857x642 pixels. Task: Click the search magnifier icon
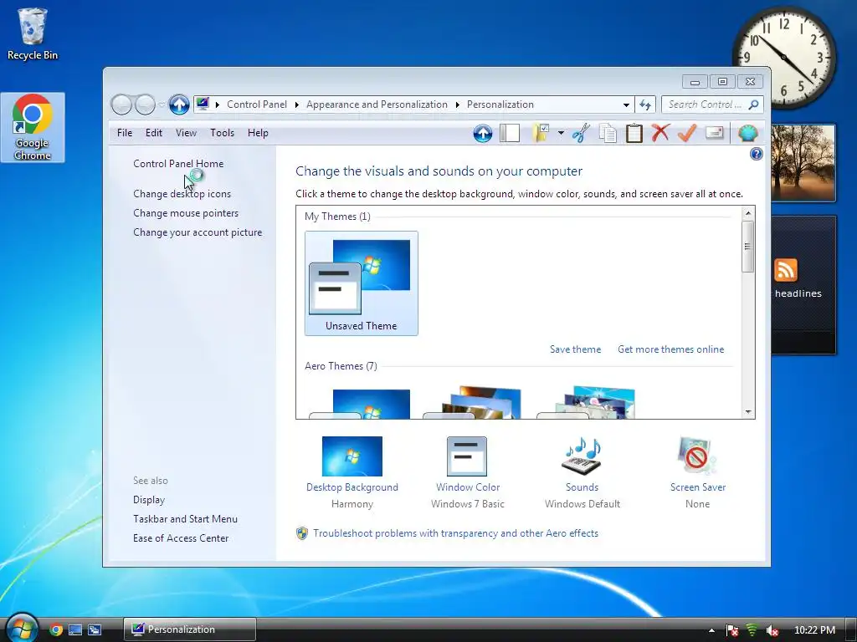[x=754, y=104]
